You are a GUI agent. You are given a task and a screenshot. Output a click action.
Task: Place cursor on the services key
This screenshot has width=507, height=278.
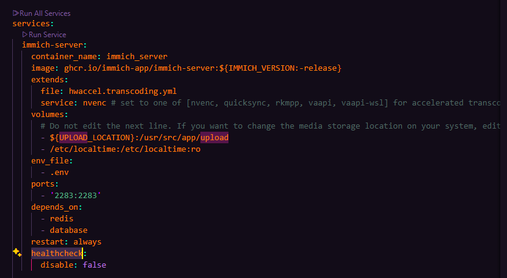pyautogui.click(x=31, y=24)
